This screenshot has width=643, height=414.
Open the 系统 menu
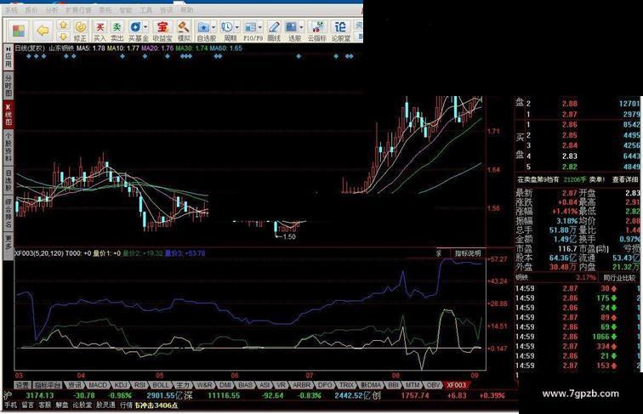tap(11, 10)
